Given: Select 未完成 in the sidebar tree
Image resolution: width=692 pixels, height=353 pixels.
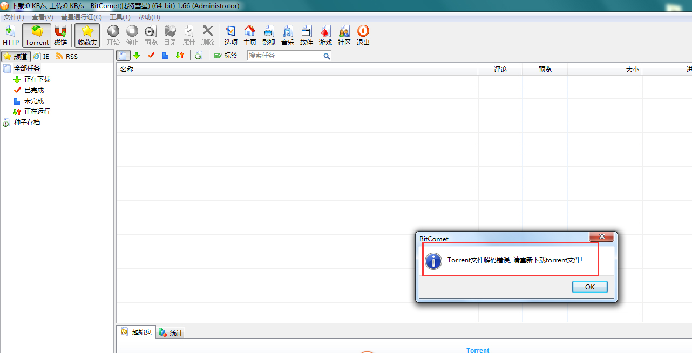Looking at the screenshot, I should pyautogui.click(x=34, y=101).
